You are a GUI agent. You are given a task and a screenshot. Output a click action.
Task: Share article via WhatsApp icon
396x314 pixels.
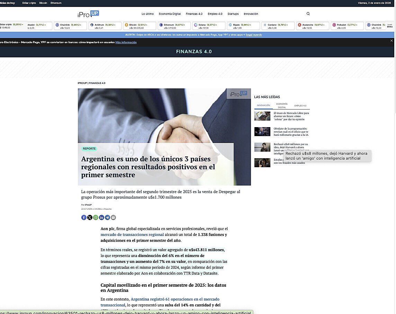pos(96,217)
